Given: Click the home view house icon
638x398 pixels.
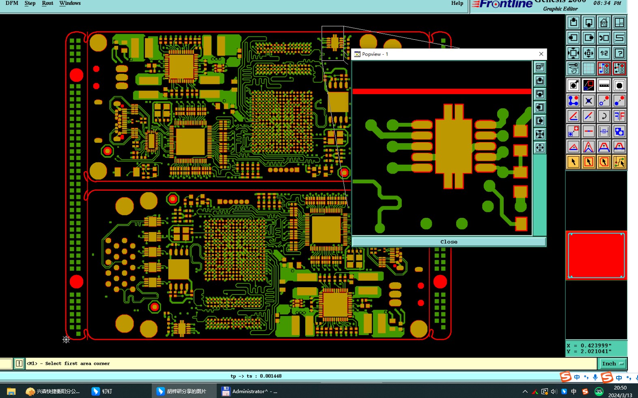Looking at the screenshot, I should coord(604,22).
